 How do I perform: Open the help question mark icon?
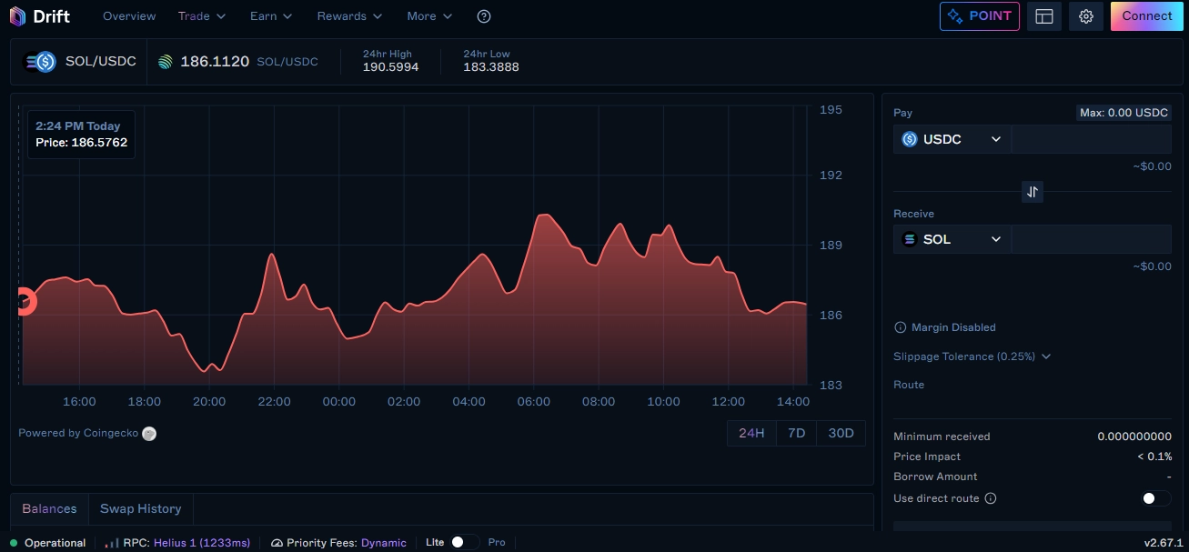point(484,16)
